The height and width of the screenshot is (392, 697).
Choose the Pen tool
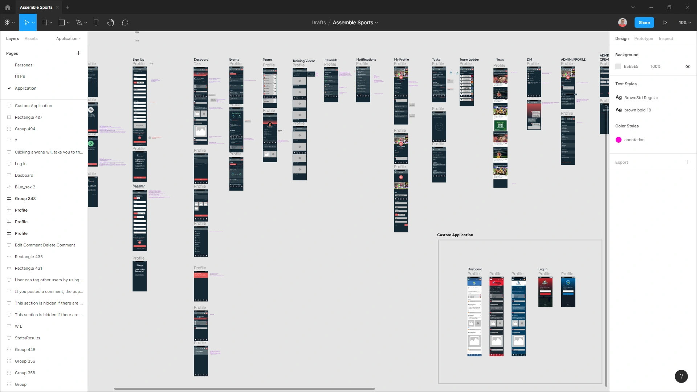coord(80,23)
